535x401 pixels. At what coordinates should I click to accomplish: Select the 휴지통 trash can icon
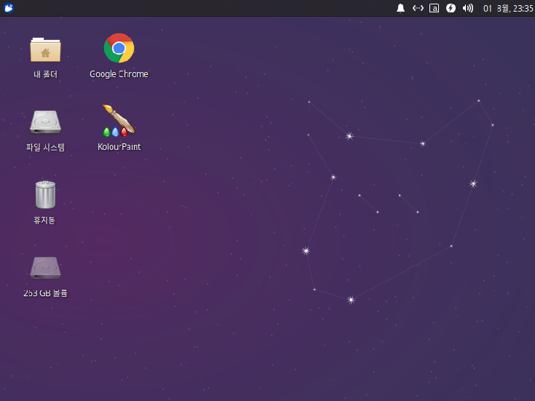tap(45, 194)
